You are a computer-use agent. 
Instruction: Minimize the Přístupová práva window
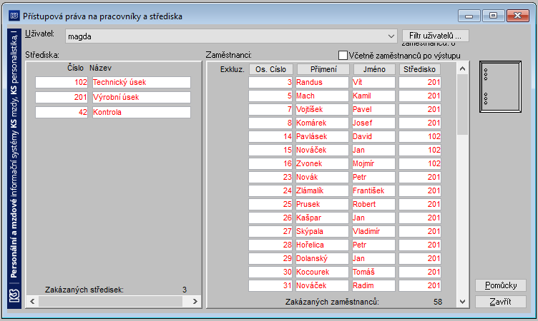[469, 16]
